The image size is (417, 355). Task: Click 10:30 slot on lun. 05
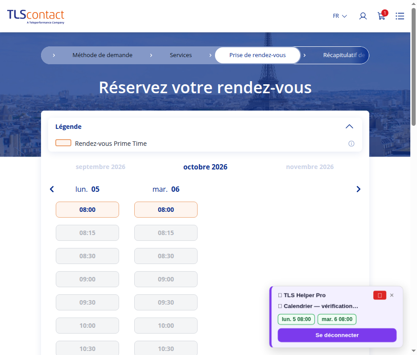pyautogui.click(x=87, y=348)
